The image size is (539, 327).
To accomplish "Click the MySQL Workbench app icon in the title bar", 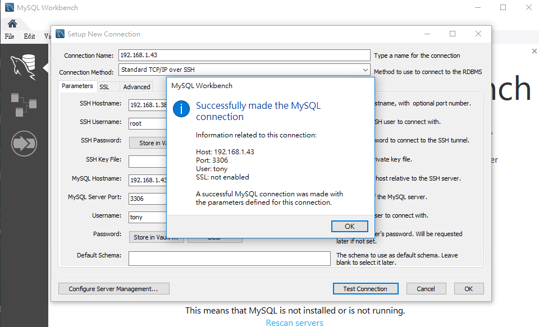I will point(10,7).
